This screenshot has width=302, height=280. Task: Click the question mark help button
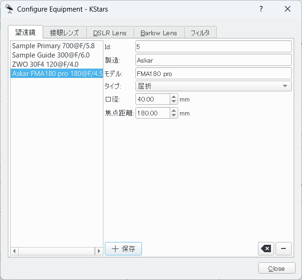(x=261, y=9)
